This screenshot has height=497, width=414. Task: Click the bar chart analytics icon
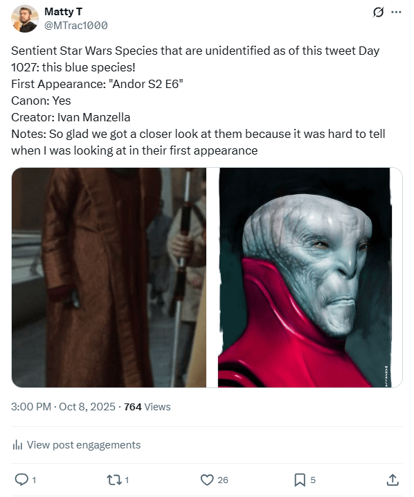click(x=17, y=445)
